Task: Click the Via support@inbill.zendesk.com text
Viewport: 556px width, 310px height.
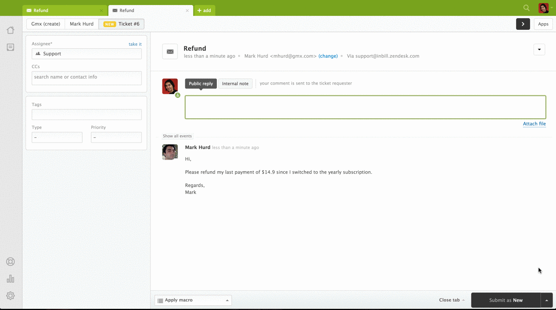Action: click(383, 56)
